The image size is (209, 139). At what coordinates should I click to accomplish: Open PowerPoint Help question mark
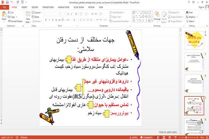[x=189, y=2]
